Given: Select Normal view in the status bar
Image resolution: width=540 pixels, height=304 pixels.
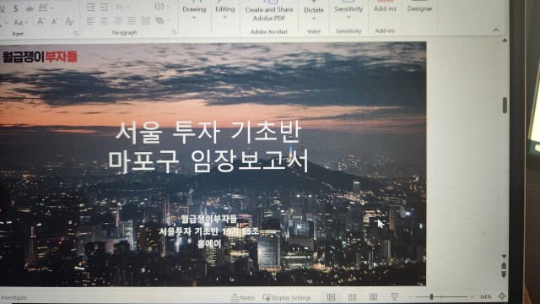Looking at the screenshot, I should 331,297.
